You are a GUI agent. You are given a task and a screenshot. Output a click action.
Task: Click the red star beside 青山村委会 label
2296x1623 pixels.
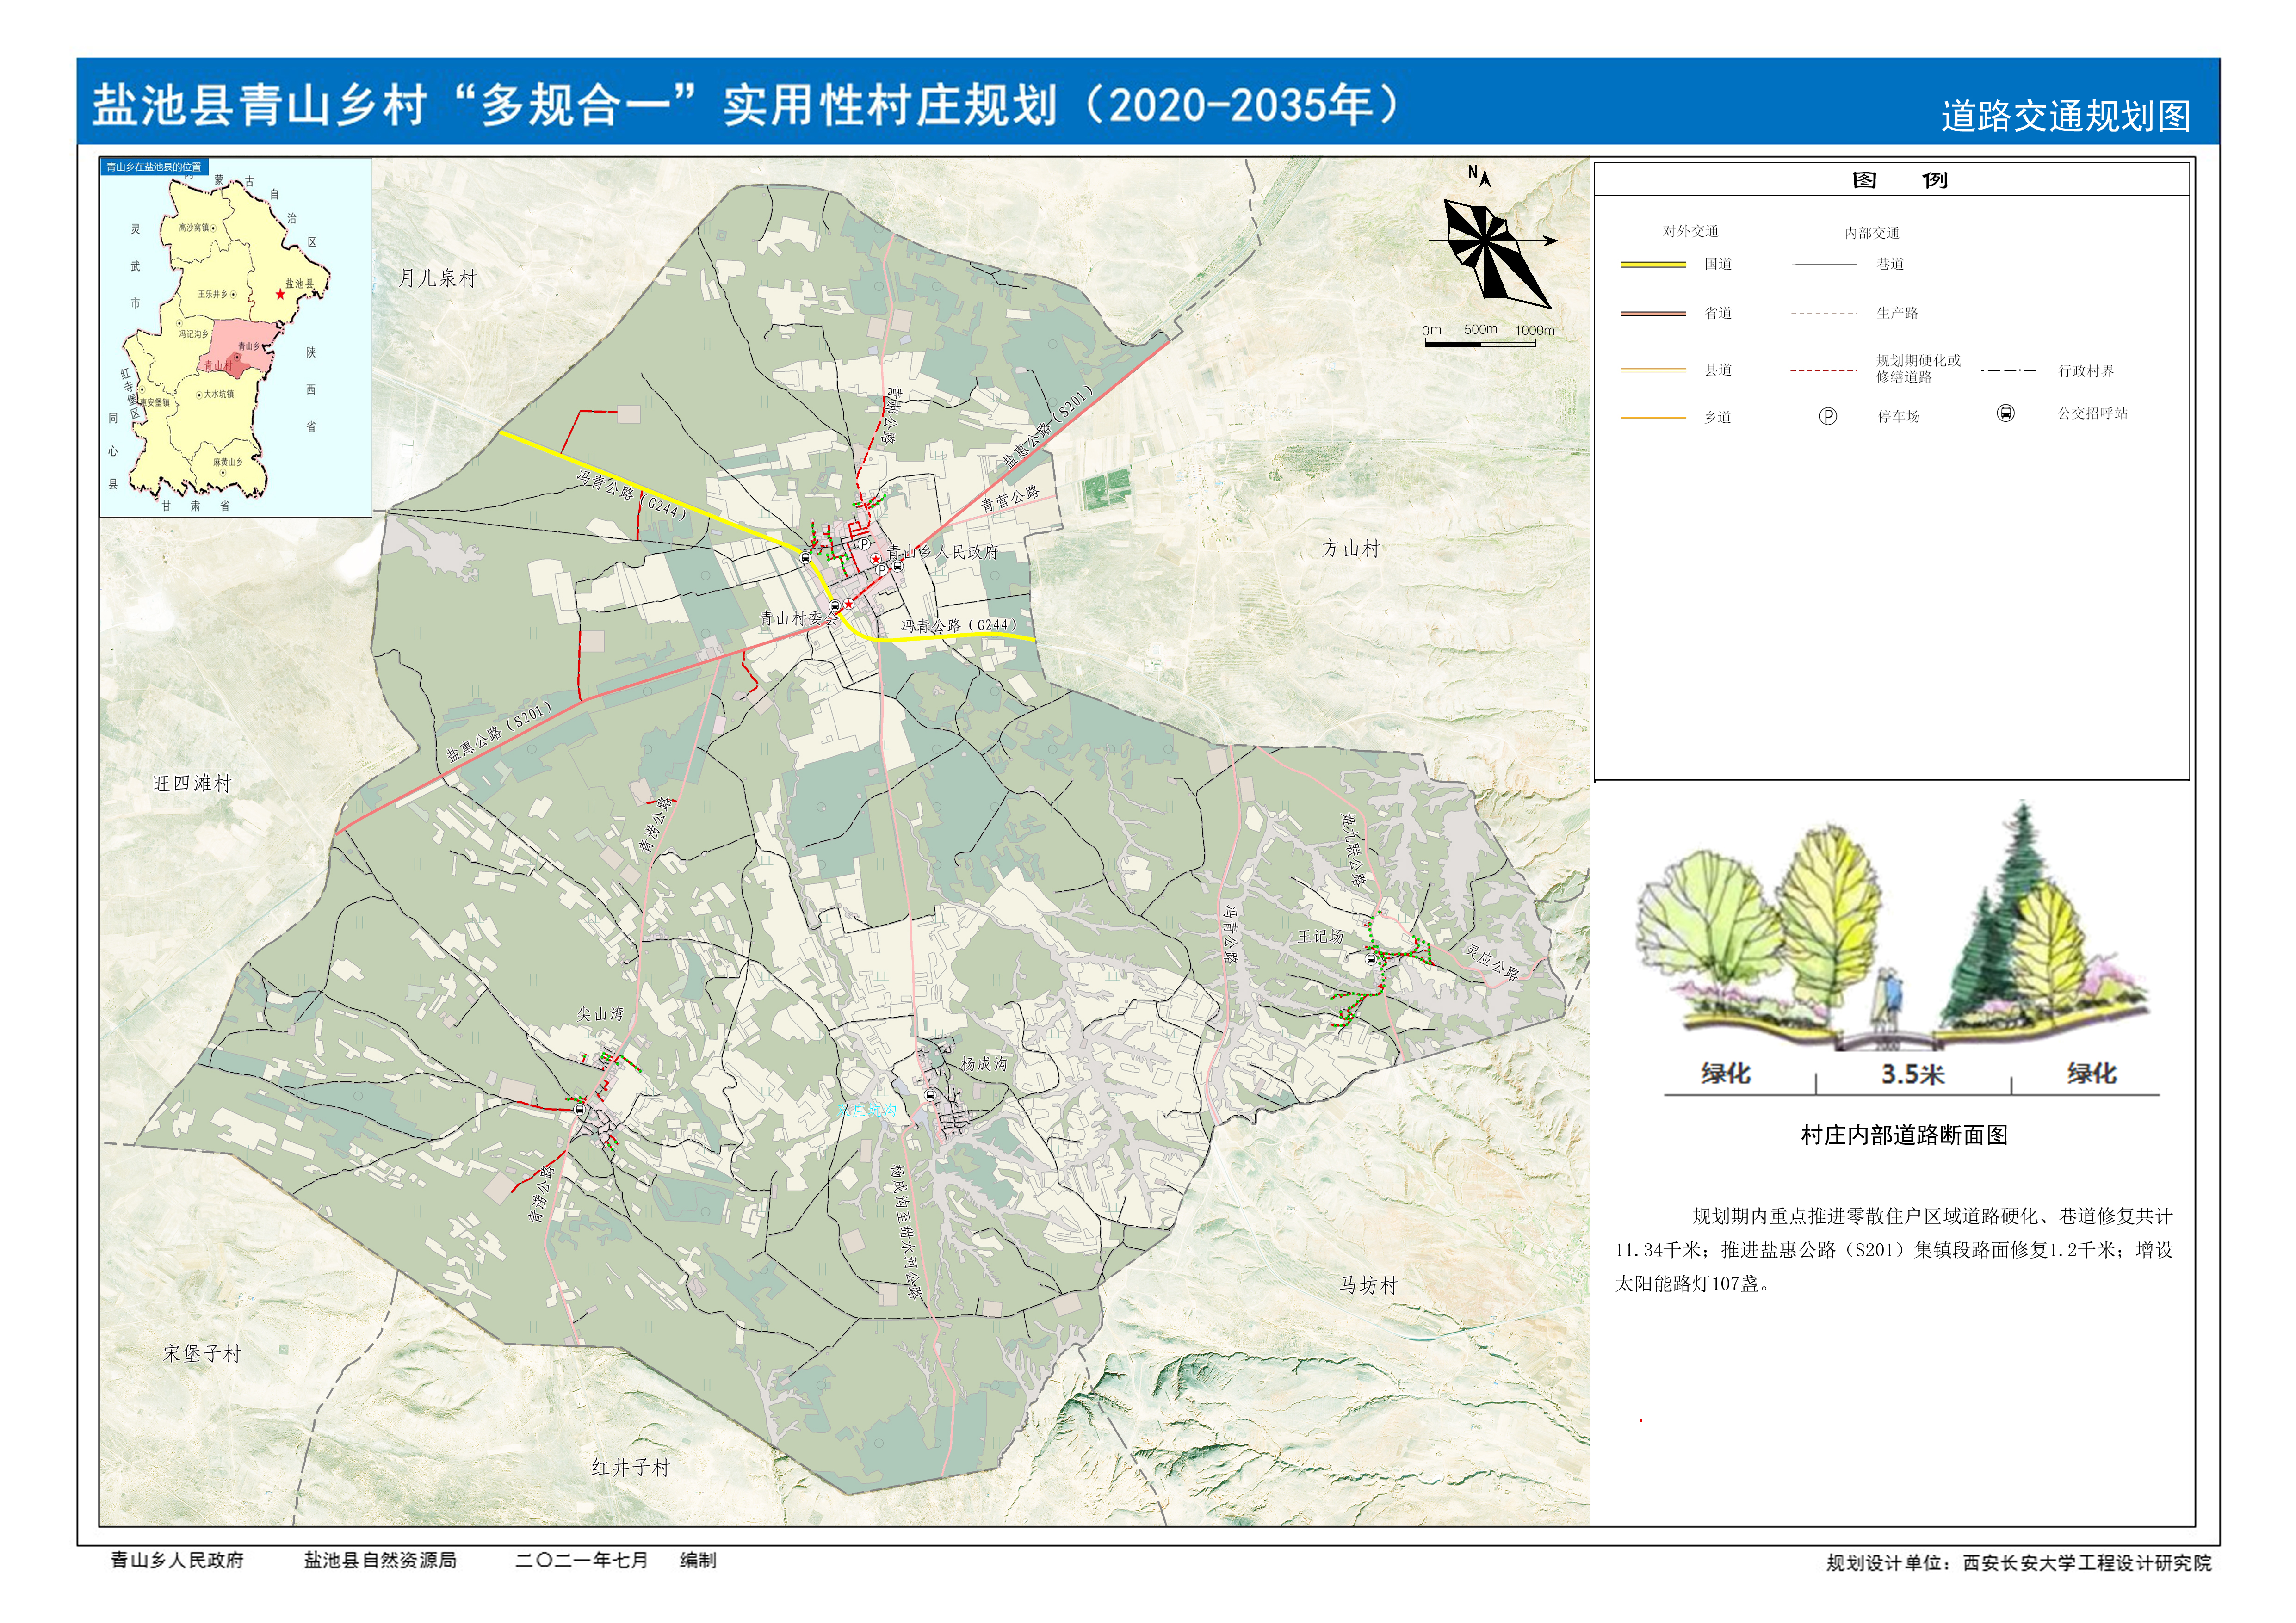coord(848,604)
